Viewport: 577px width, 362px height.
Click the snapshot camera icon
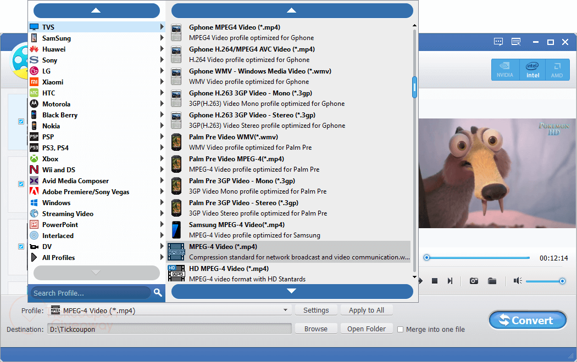pos(474,281)
